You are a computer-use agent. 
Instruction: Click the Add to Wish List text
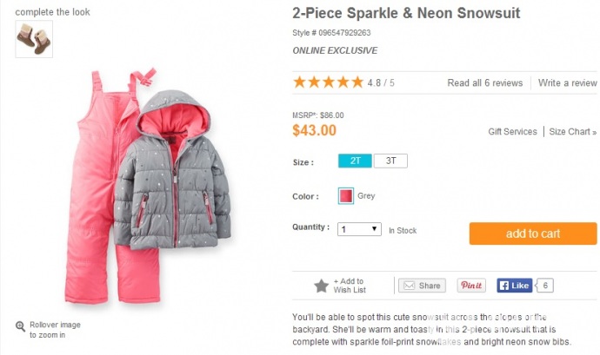point(350,286)
